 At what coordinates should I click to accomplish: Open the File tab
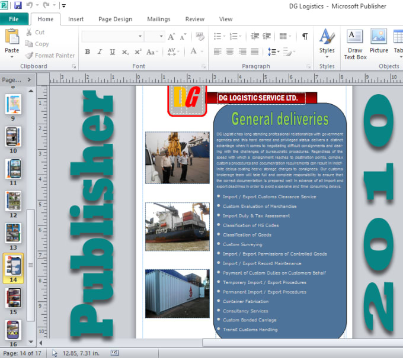(x=14, y=20)
